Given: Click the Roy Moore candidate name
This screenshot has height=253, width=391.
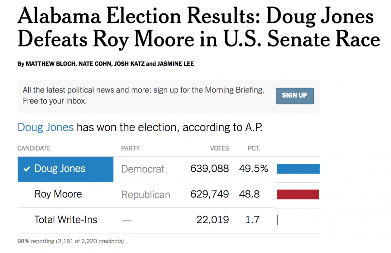Looking at the screenshot, I should (x=58, y=194).
